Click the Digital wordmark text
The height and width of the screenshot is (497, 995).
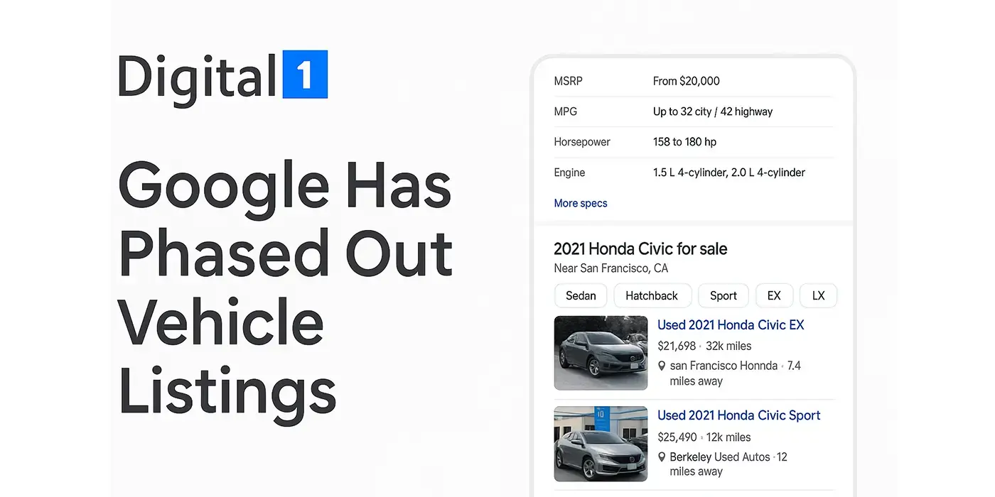(197, 77)
